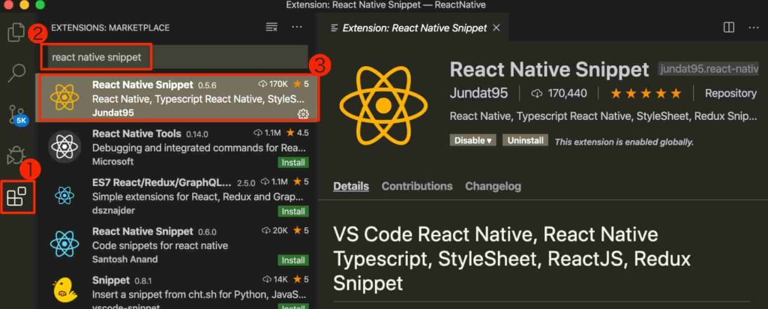Click the Jundat95 publisher name in details

coord(478,93)
